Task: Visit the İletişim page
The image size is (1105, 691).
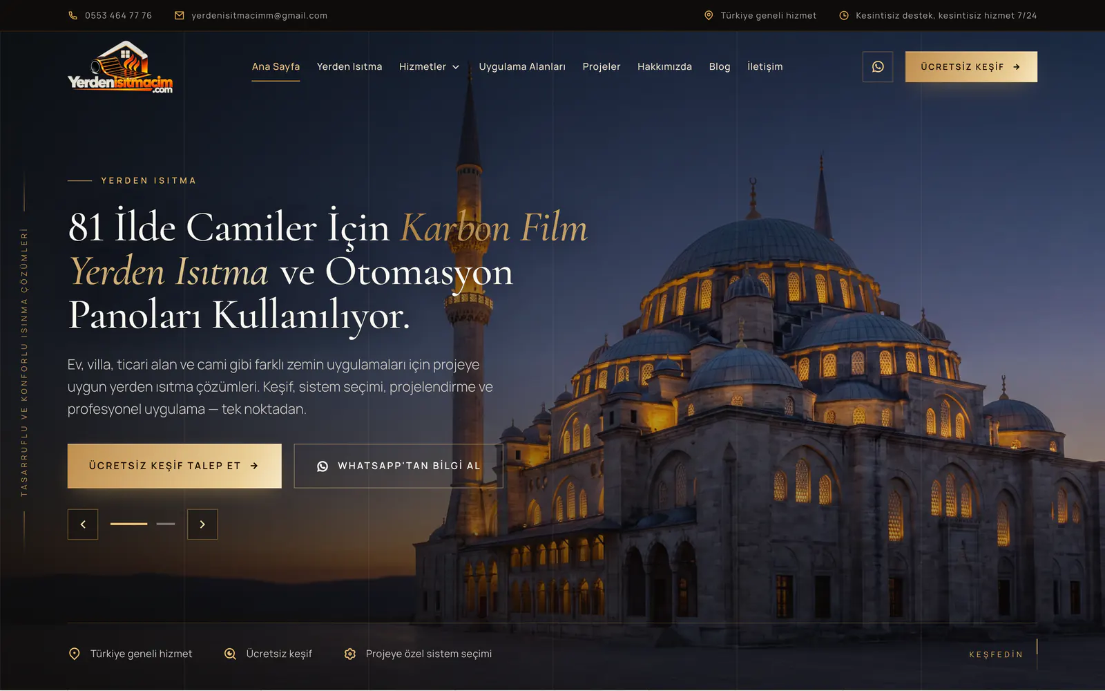Action: [x=765, y=66]
